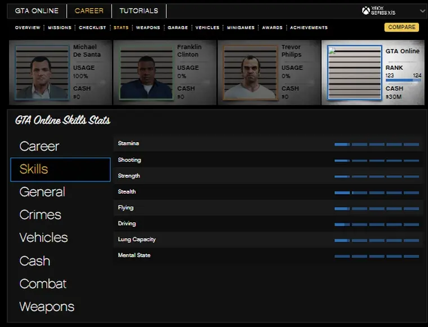This screenshot has height=327, width=428.
Task: Open the Tutorials tab
Action: click(x=139, y=11)
